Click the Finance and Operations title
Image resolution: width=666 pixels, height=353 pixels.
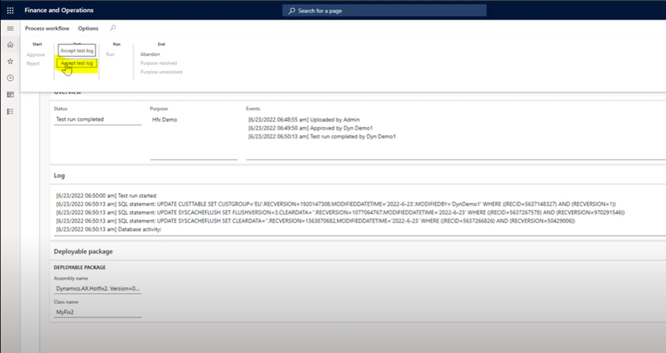click(x=59, y=10)
